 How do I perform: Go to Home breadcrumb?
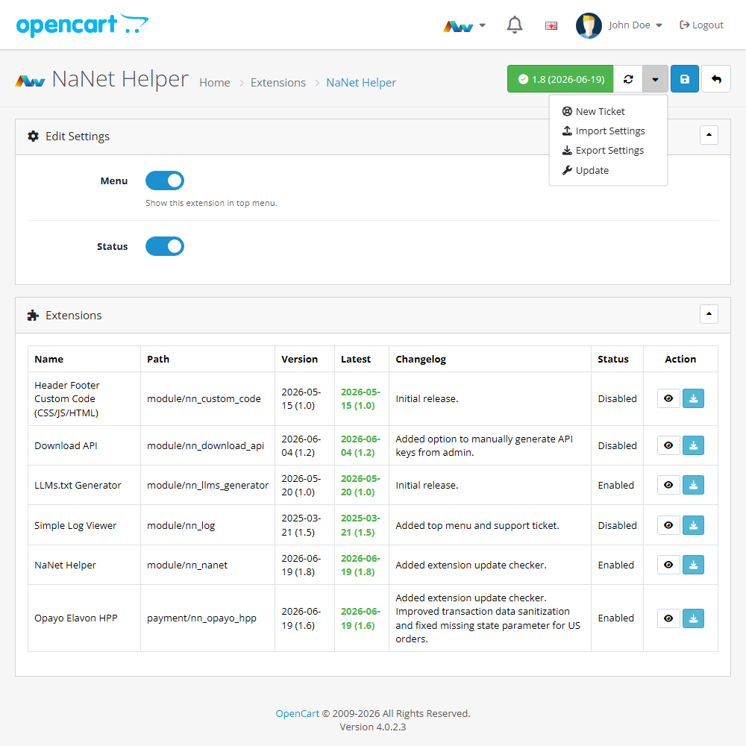[215, 83]
